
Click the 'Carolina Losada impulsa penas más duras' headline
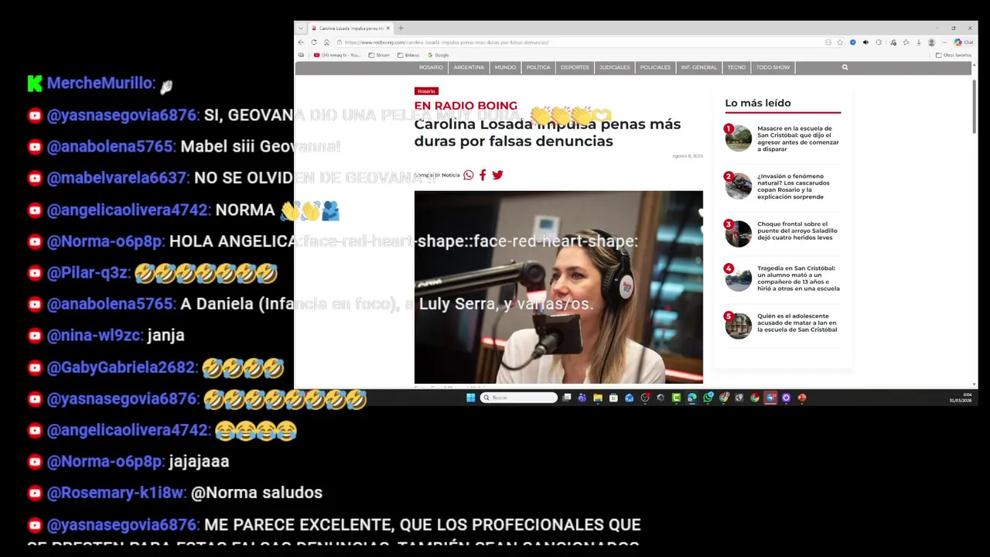[x=548, y=132]
